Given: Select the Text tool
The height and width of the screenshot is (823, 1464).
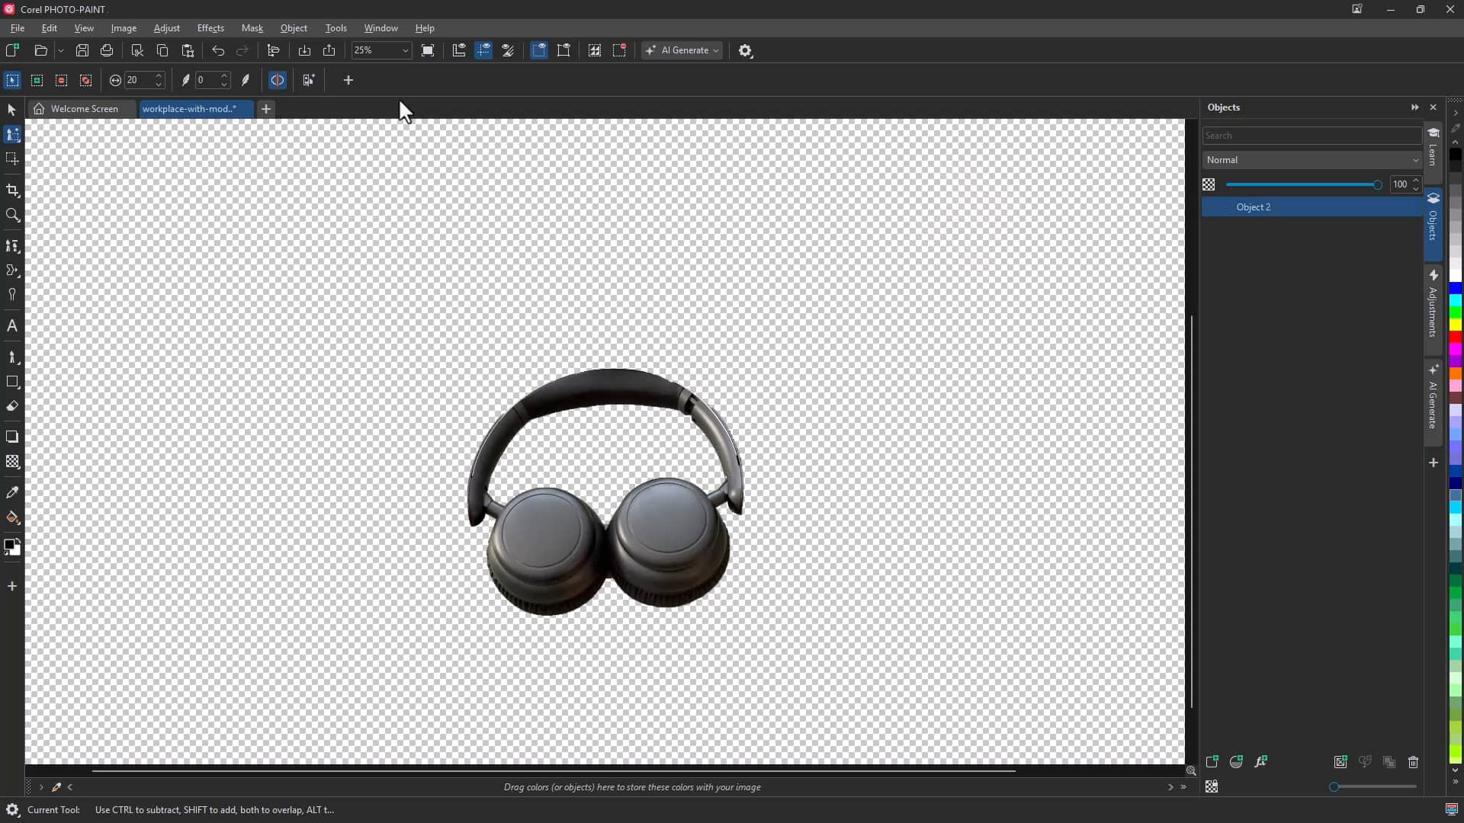Looking at the screenshot, I should pos(12,325).
